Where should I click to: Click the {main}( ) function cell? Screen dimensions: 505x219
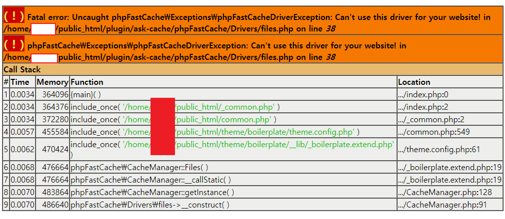click(233, 94)
